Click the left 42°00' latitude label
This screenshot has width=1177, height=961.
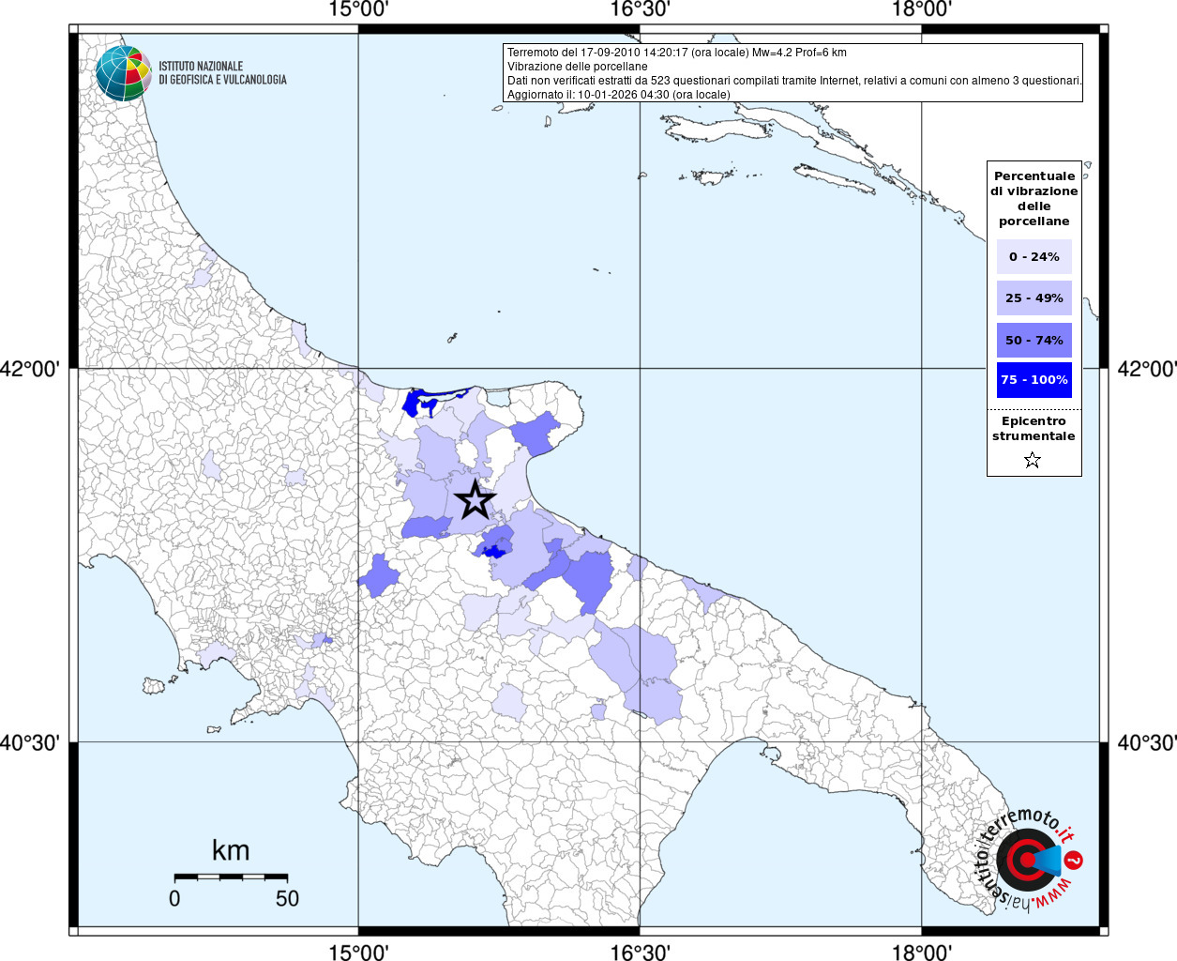[30, 369]
